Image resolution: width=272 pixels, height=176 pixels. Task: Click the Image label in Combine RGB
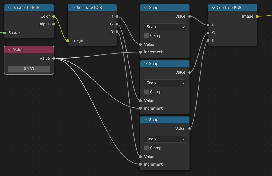tap(247, 16)
